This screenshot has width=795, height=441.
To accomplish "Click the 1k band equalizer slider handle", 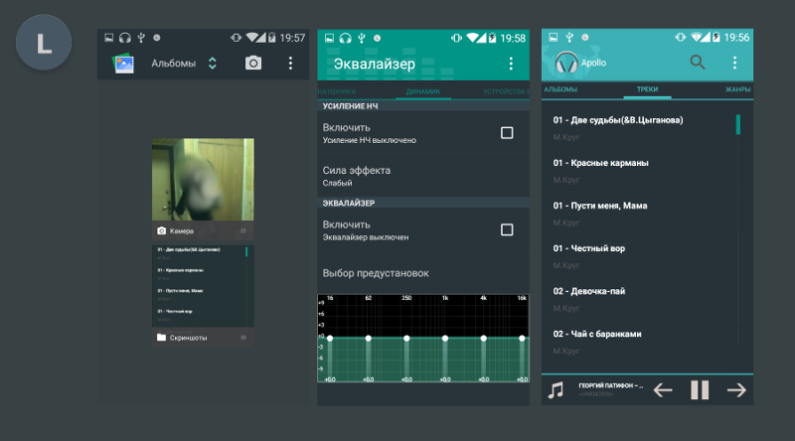I will tap(444, 338).
